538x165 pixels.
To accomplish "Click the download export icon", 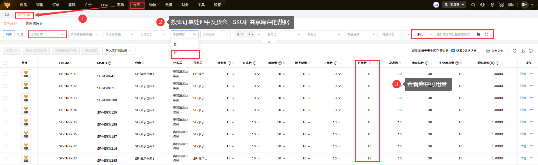I will (x=523, y=51).
